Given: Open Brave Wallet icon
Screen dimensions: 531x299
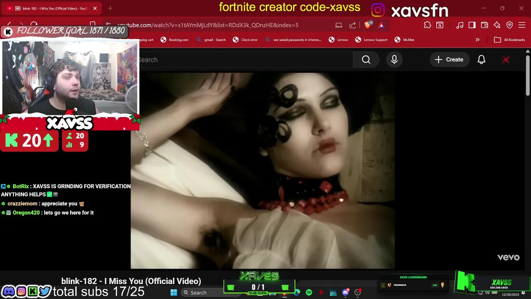Looking at the screenshot, I should pos(484,25).
